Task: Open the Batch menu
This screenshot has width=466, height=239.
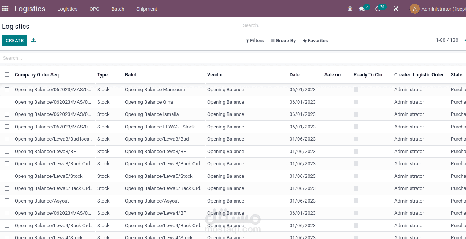Action: 118,9
